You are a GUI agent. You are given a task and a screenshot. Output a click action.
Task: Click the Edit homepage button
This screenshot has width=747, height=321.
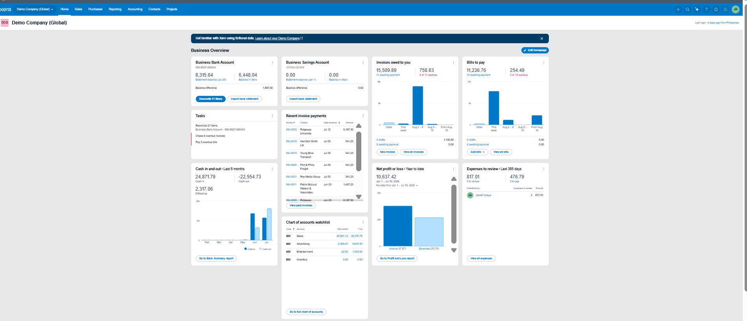click(535, 50)
